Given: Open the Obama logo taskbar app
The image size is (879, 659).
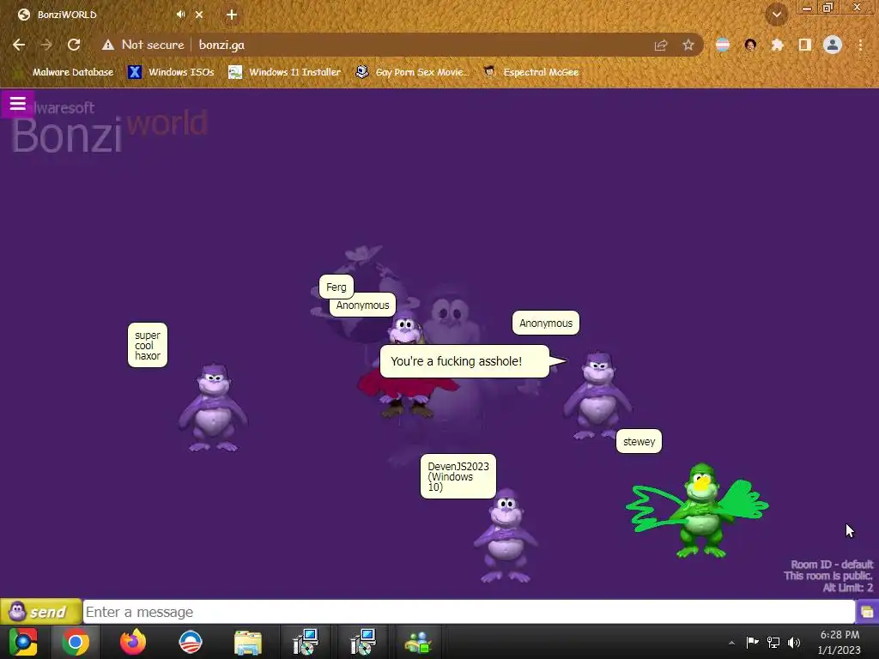Looking at the screenshot, I should pyautogui.click(x=191, y=642).
